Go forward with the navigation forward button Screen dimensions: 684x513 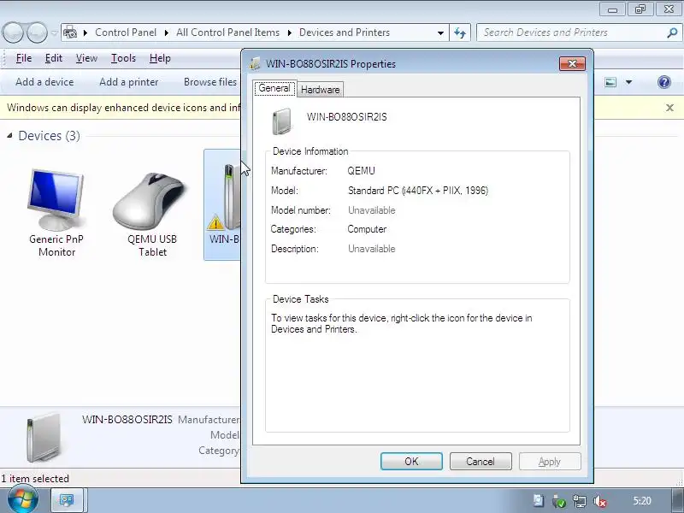click(37, 32)
